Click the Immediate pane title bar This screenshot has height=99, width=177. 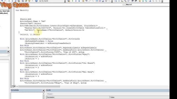[27, 90]
